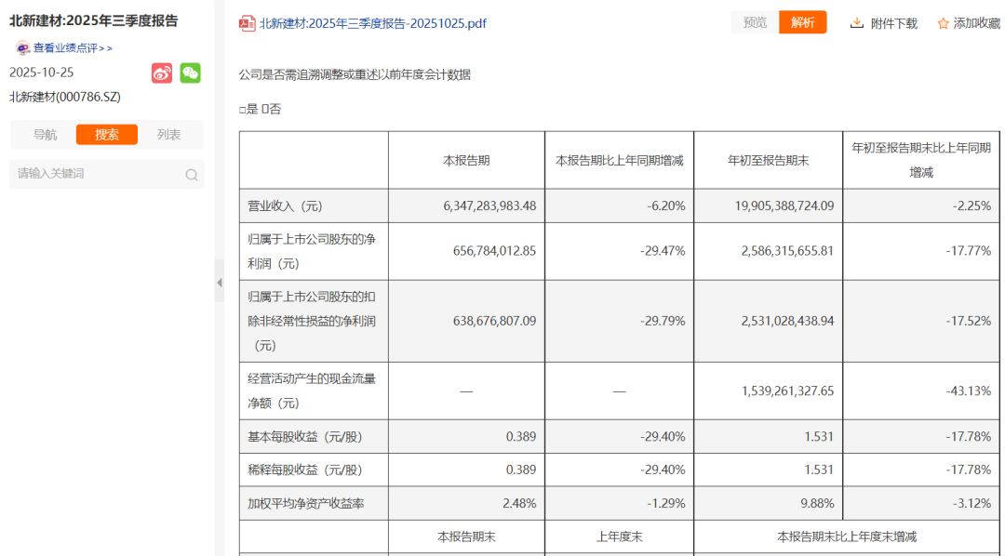Share via the WeChat icon
Image resolution: width=1005 pixels, height=556 pixels.
coord(191,73)
